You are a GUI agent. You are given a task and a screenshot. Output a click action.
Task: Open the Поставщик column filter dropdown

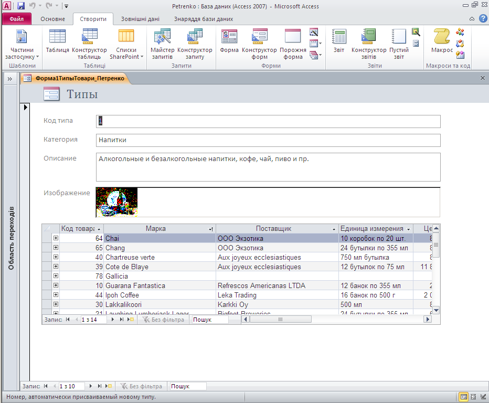coord(334,229)
